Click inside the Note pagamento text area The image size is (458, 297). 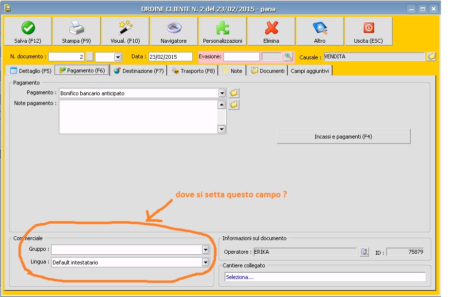point(138,117)
